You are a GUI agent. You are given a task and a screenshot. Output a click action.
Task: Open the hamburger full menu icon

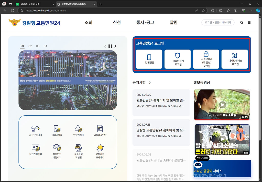(x=249, y=23)
